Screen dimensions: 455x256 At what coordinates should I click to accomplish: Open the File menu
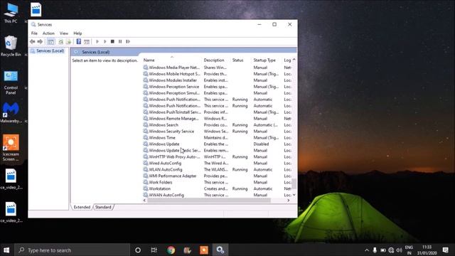pyautogui.click(x=34, y=33)
